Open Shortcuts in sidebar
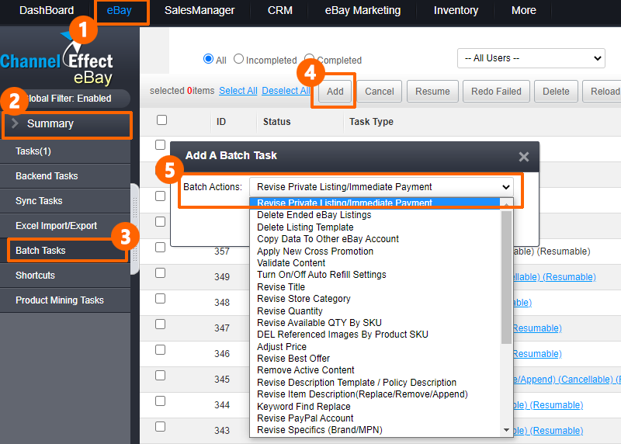Image resolution: width=621 pixels, height=444 pixels. [x=65, y=276]
